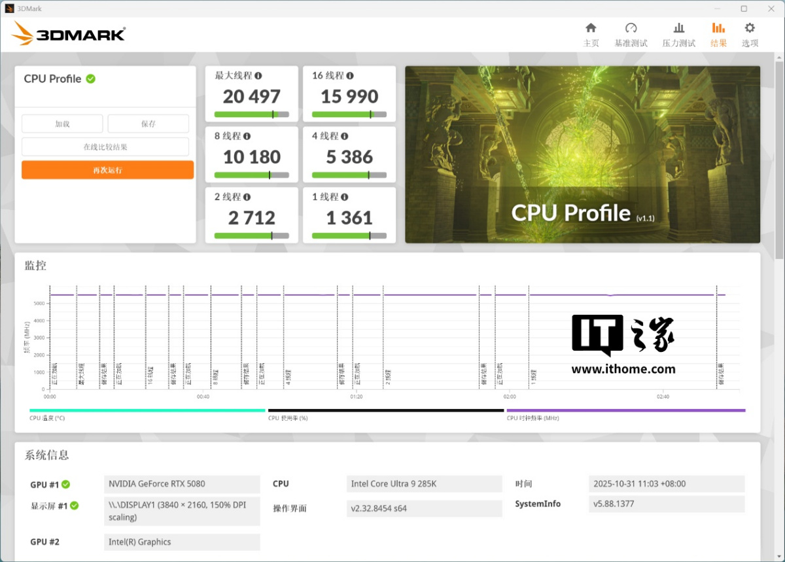Click green check mark beside CPU Profile
This screenshot has width=785, height=562.
(x=91, y=79)
